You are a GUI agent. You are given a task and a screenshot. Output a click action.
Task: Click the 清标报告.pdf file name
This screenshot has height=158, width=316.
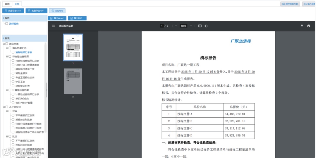(66, 26)
